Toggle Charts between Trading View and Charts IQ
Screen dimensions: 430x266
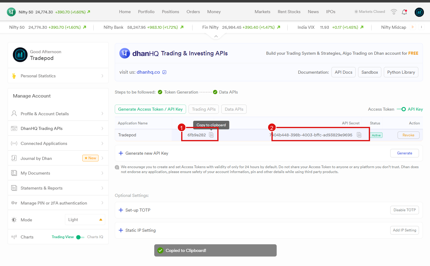(x=80, y=237)
